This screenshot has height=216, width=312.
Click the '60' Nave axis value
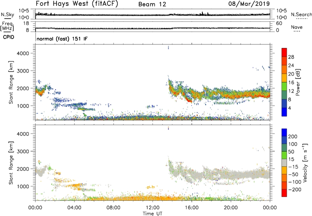click(x=279, y=23)
